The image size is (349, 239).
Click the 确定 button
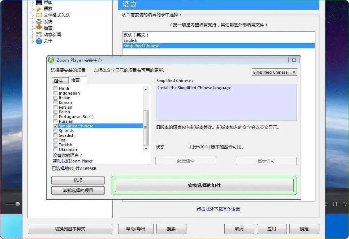tap(304, 229)
